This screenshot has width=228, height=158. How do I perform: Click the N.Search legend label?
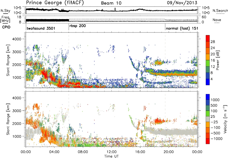point(220,11)
